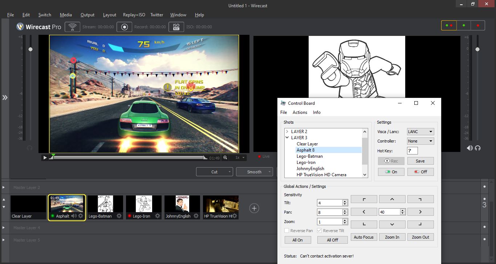
Task: Move layer 3 up with up arrow
Action: point(4,200)
